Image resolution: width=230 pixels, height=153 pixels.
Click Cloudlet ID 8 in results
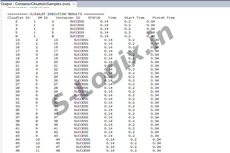16,36
